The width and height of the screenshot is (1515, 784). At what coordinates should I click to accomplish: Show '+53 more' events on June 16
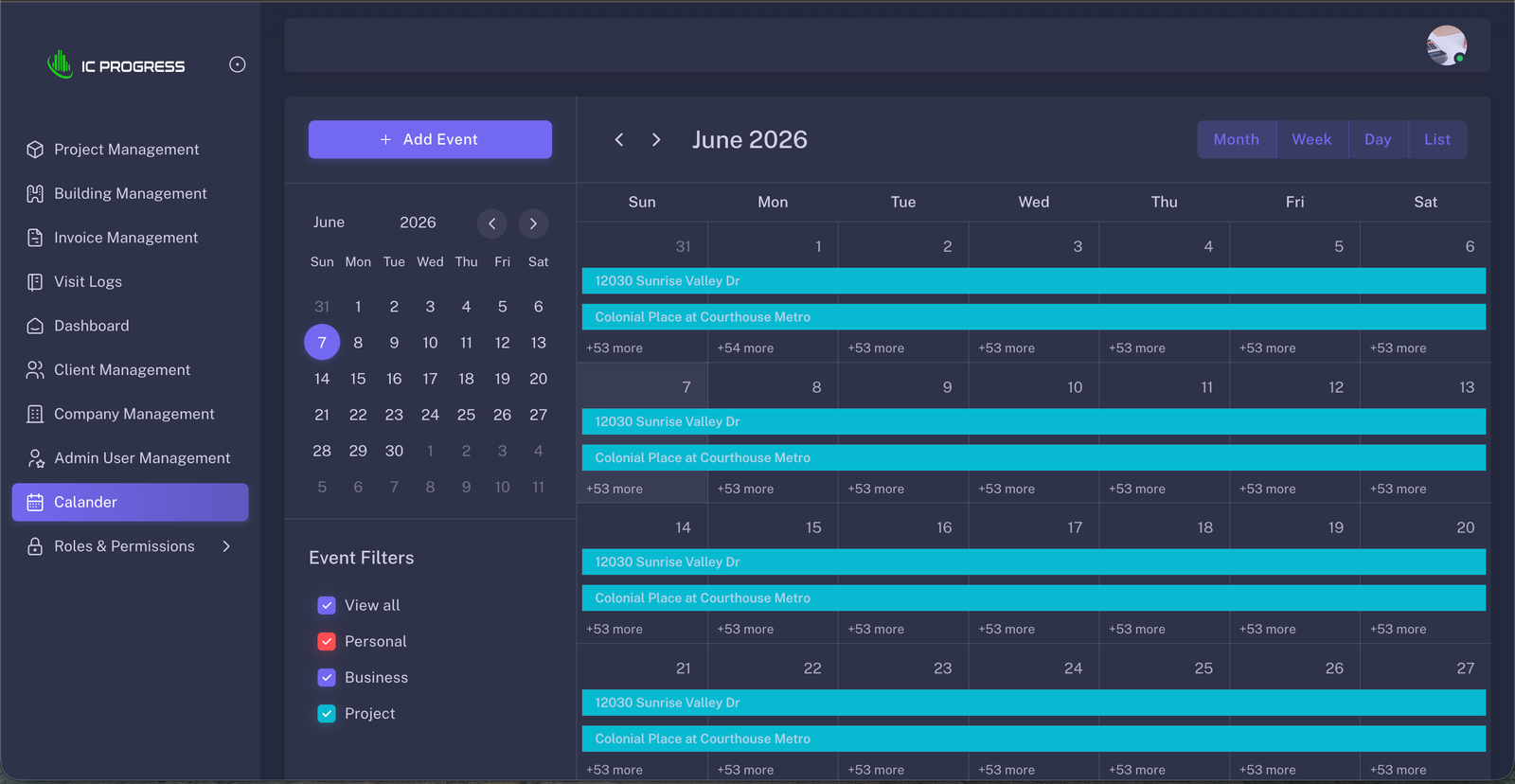click(876, 630)
